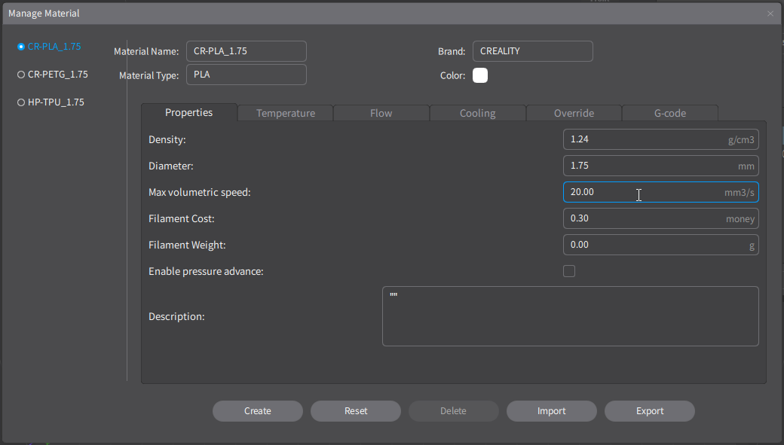This screenshot has height=445, width=784.
Task: Open the G-code tab
Action: pos(669,113)
